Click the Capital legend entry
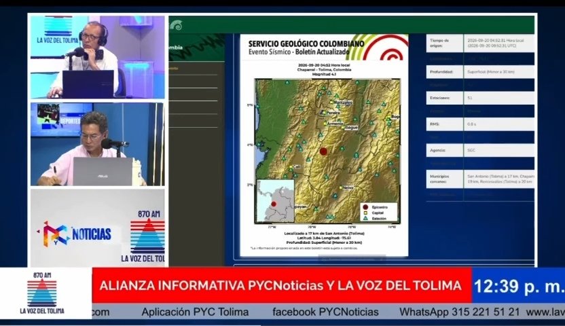The height and width of the screenshot is (326, 565). click(x=373, y=213)
